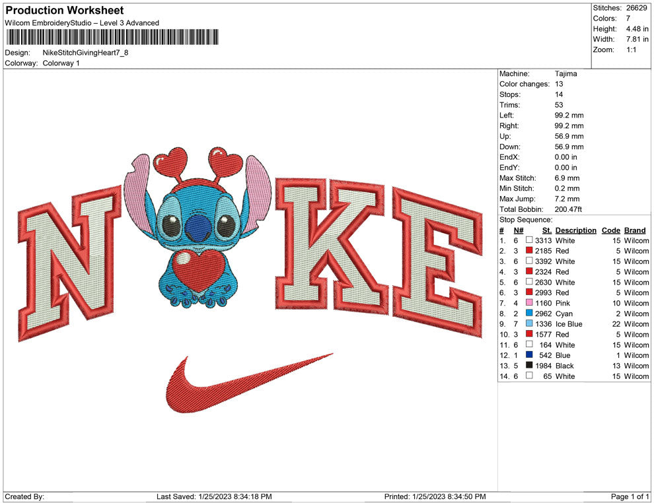Click the red swatch for stop 2
The width and height of the screenshot is (654, 503).
click(529, 250)
